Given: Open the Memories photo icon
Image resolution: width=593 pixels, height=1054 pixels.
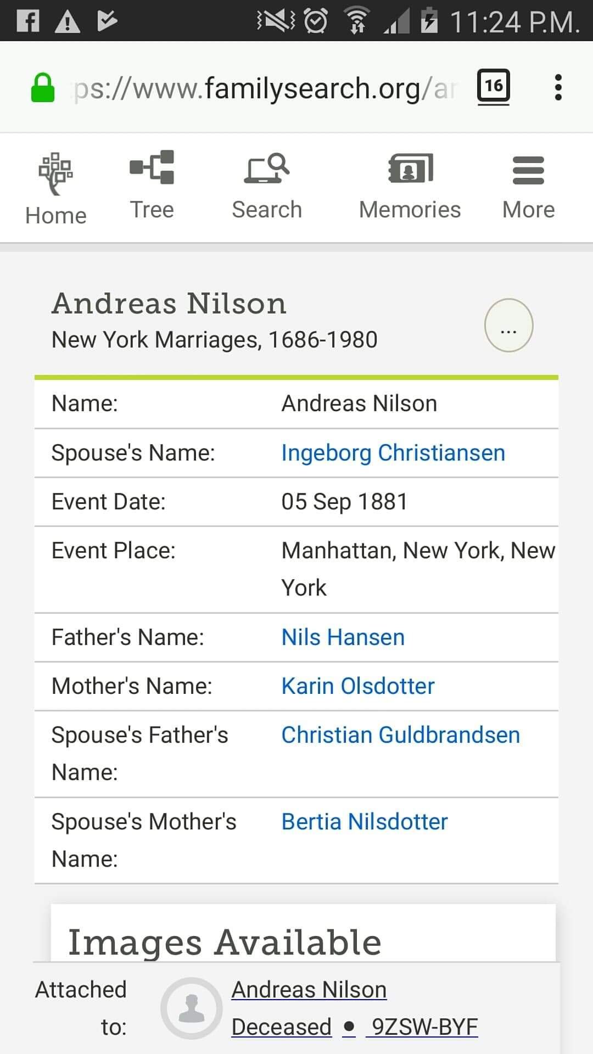Looking at the screenshot, I should pos(410,169).
